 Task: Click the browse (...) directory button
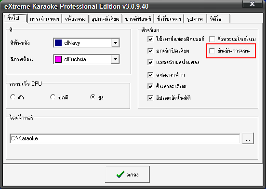[x=248, y=138]
